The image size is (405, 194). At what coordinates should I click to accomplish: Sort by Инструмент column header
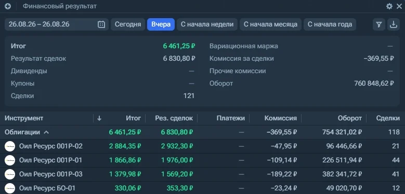coord(24,118)
